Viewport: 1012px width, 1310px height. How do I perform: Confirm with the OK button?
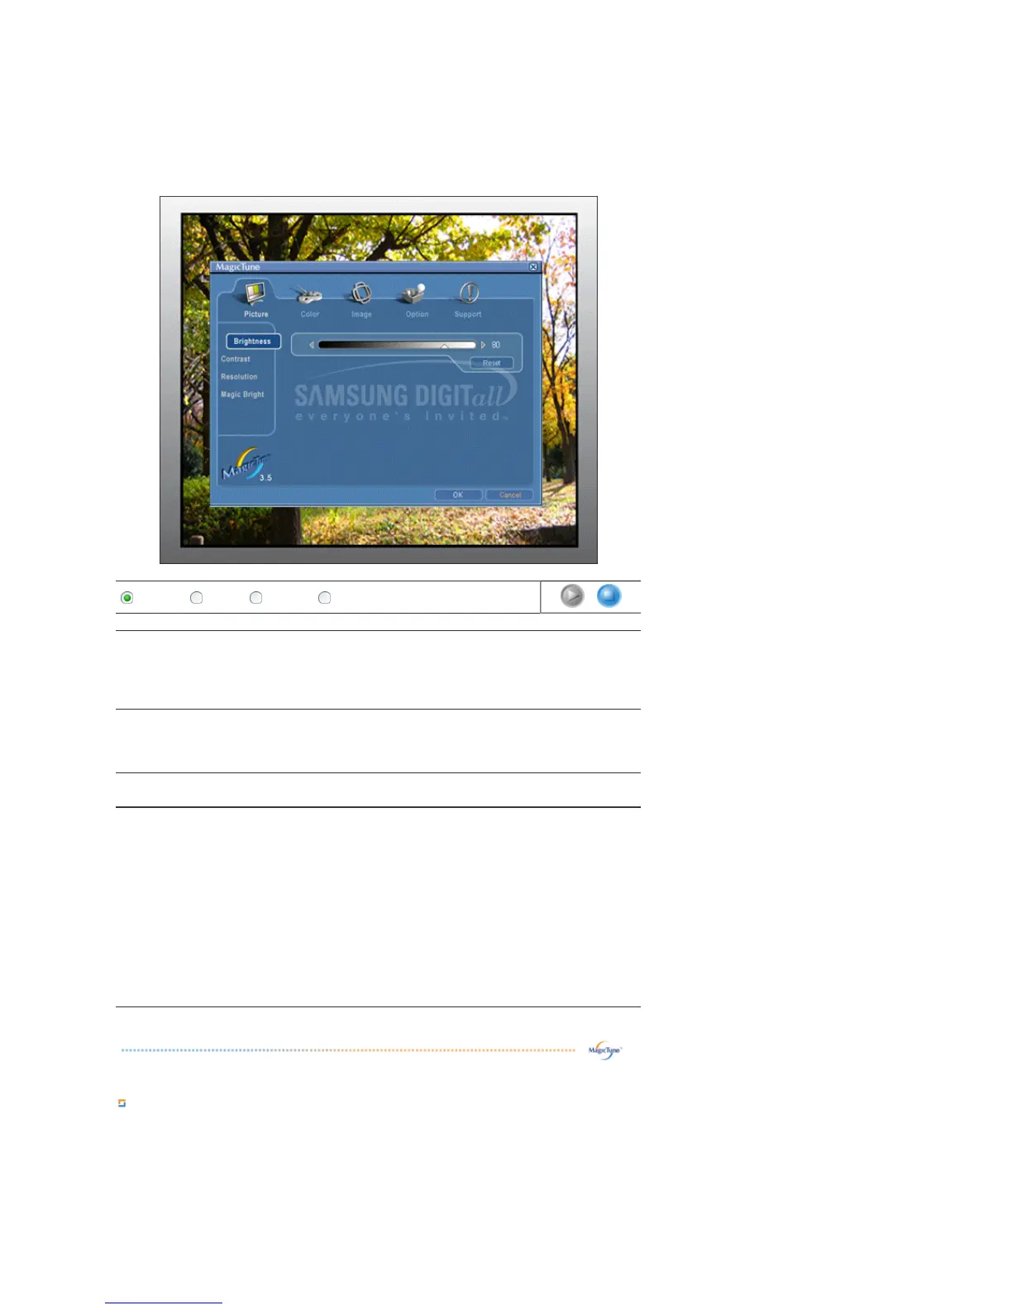[458, 495]
